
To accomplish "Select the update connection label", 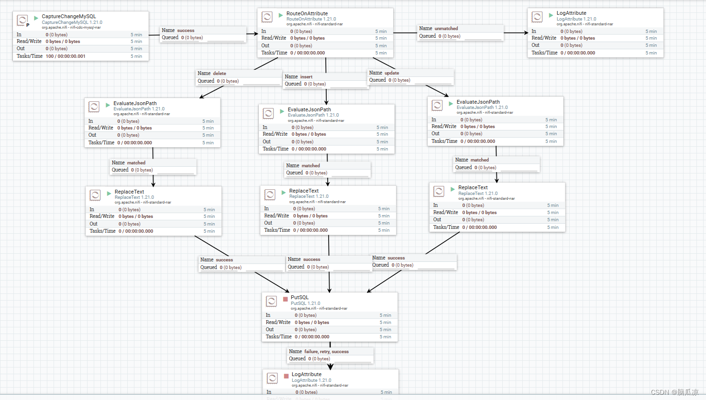I will 410,76.
